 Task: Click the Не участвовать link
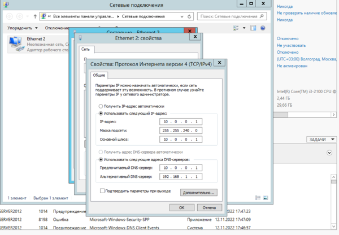[x=291, y=45]
